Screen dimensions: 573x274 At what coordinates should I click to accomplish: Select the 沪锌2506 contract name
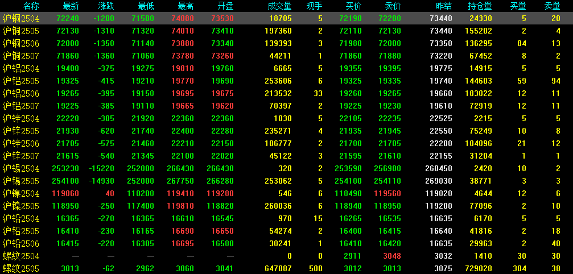[21, 143]
